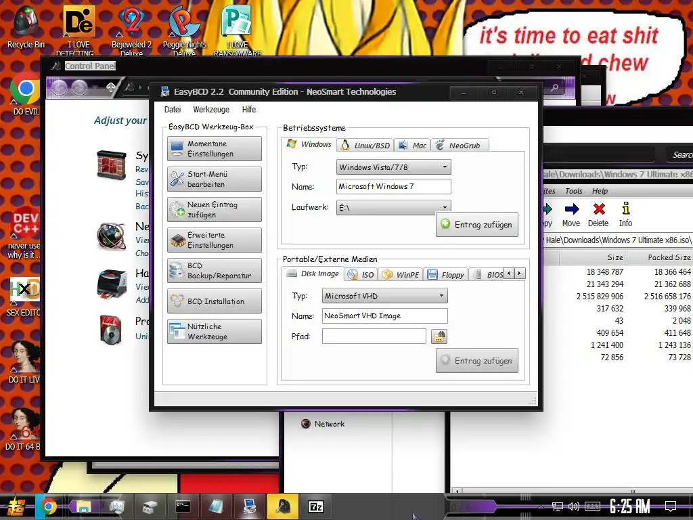
Task: Switch to the NeoGrub tab
Action: coord(460,146)
